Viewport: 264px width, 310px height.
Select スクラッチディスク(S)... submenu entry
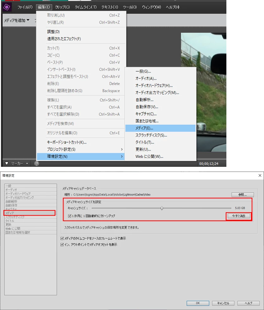click(161, 135)
